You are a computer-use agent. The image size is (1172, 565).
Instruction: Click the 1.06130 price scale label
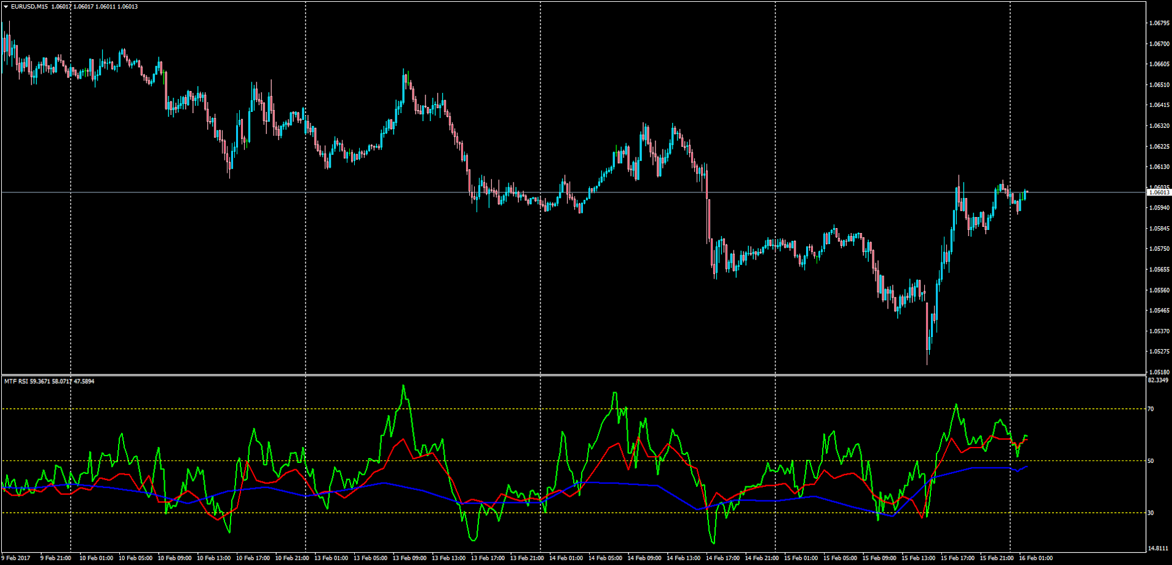coord(1159,167)
